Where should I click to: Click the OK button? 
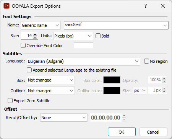click(122, 132)
